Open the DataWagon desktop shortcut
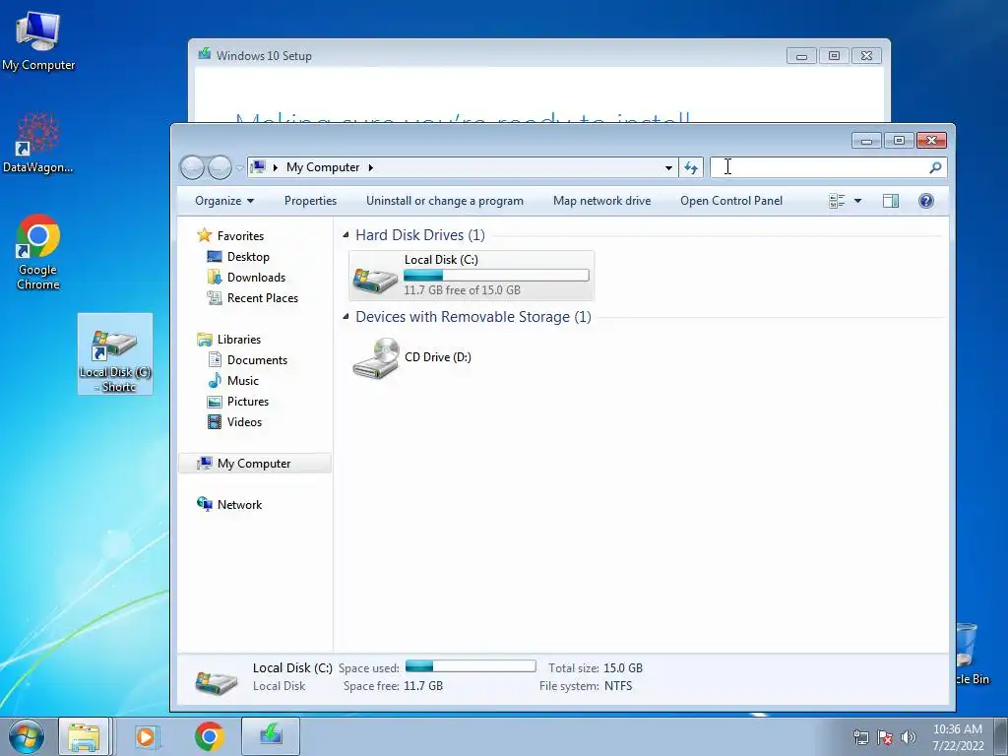Viewport: 1008px width, 756px height. 38,143
